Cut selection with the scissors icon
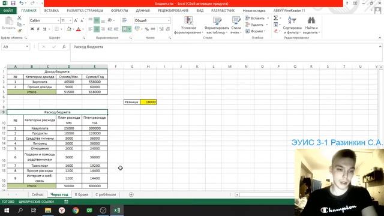 (x=19, y=18)
